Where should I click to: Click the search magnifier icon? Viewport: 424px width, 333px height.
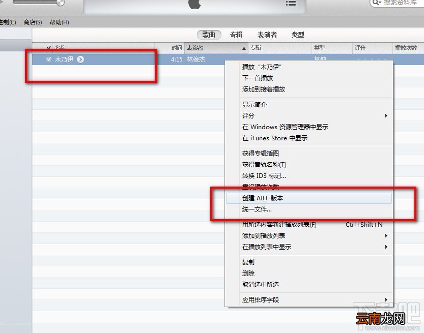[x=377, y=3]
